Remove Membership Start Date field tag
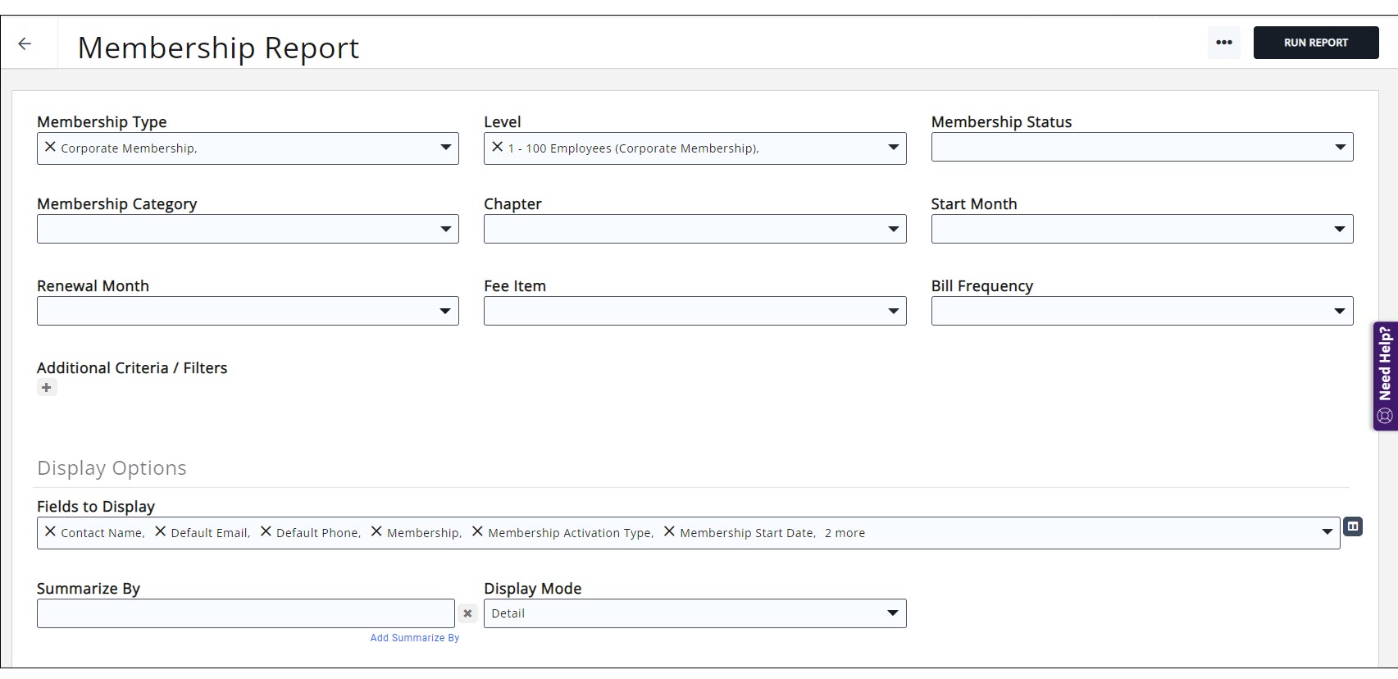The image size is (1398, 679). coord(669,531)
